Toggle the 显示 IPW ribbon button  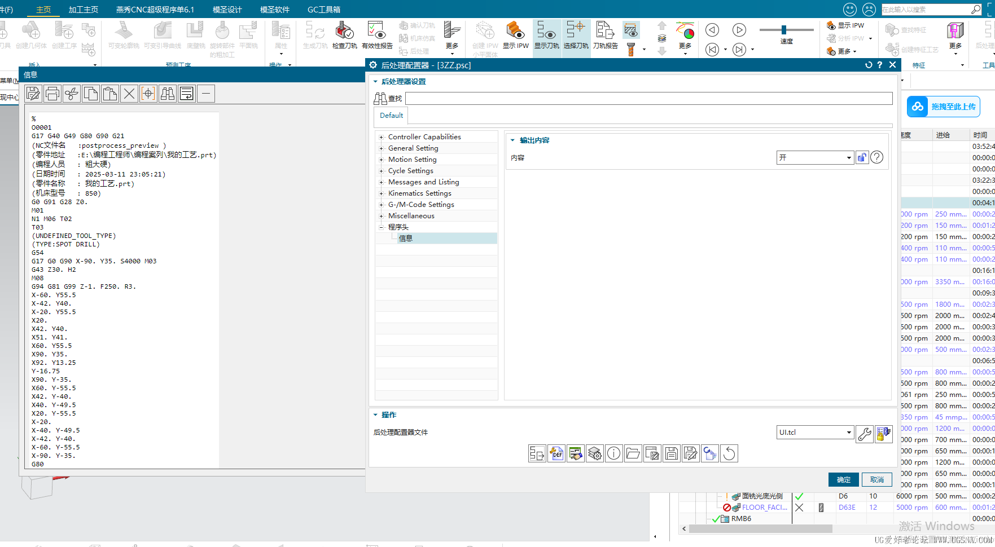(x=516, y=35)
